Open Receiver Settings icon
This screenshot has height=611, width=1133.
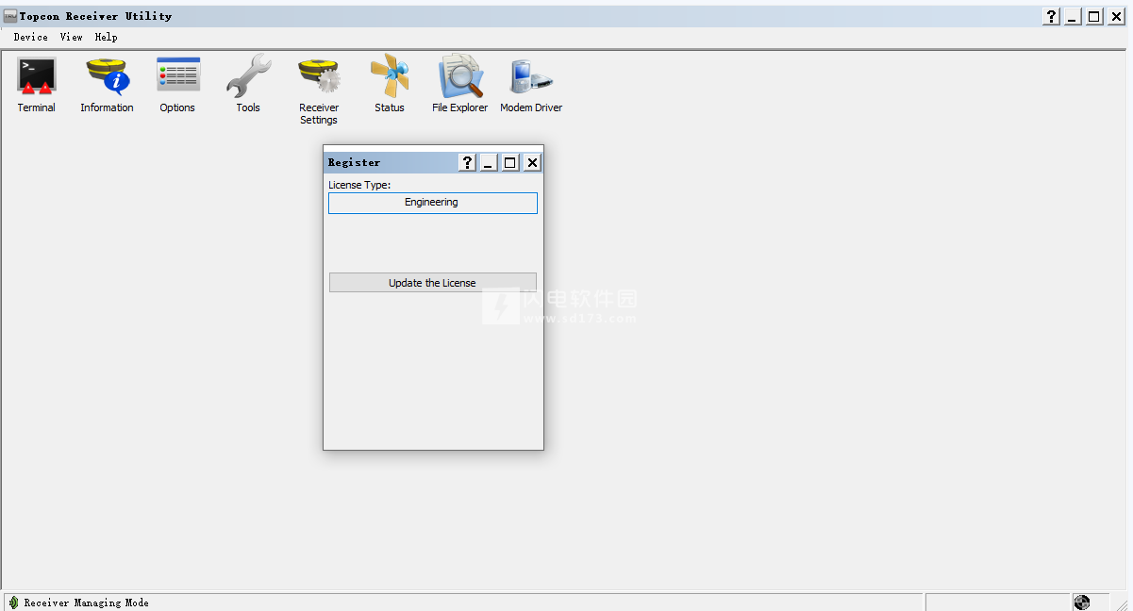319,90
